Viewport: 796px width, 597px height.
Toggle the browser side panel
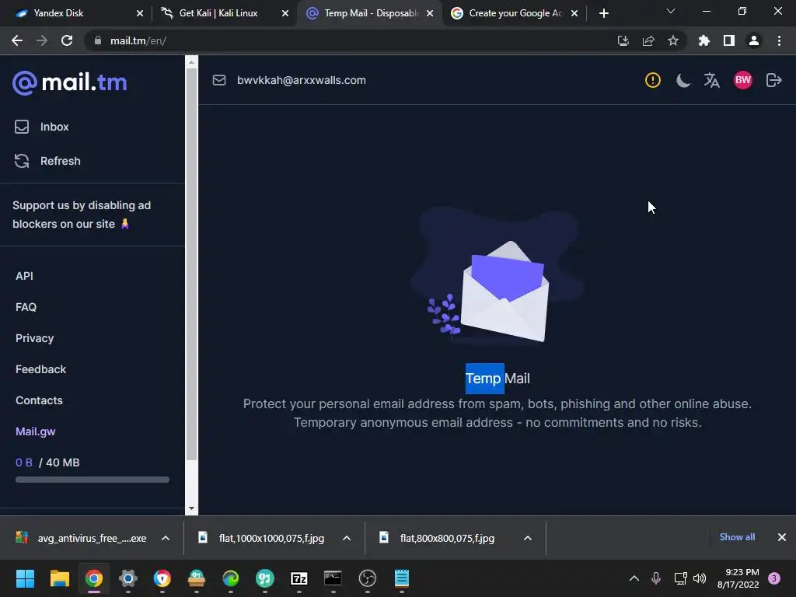click(x=729, y=40)
